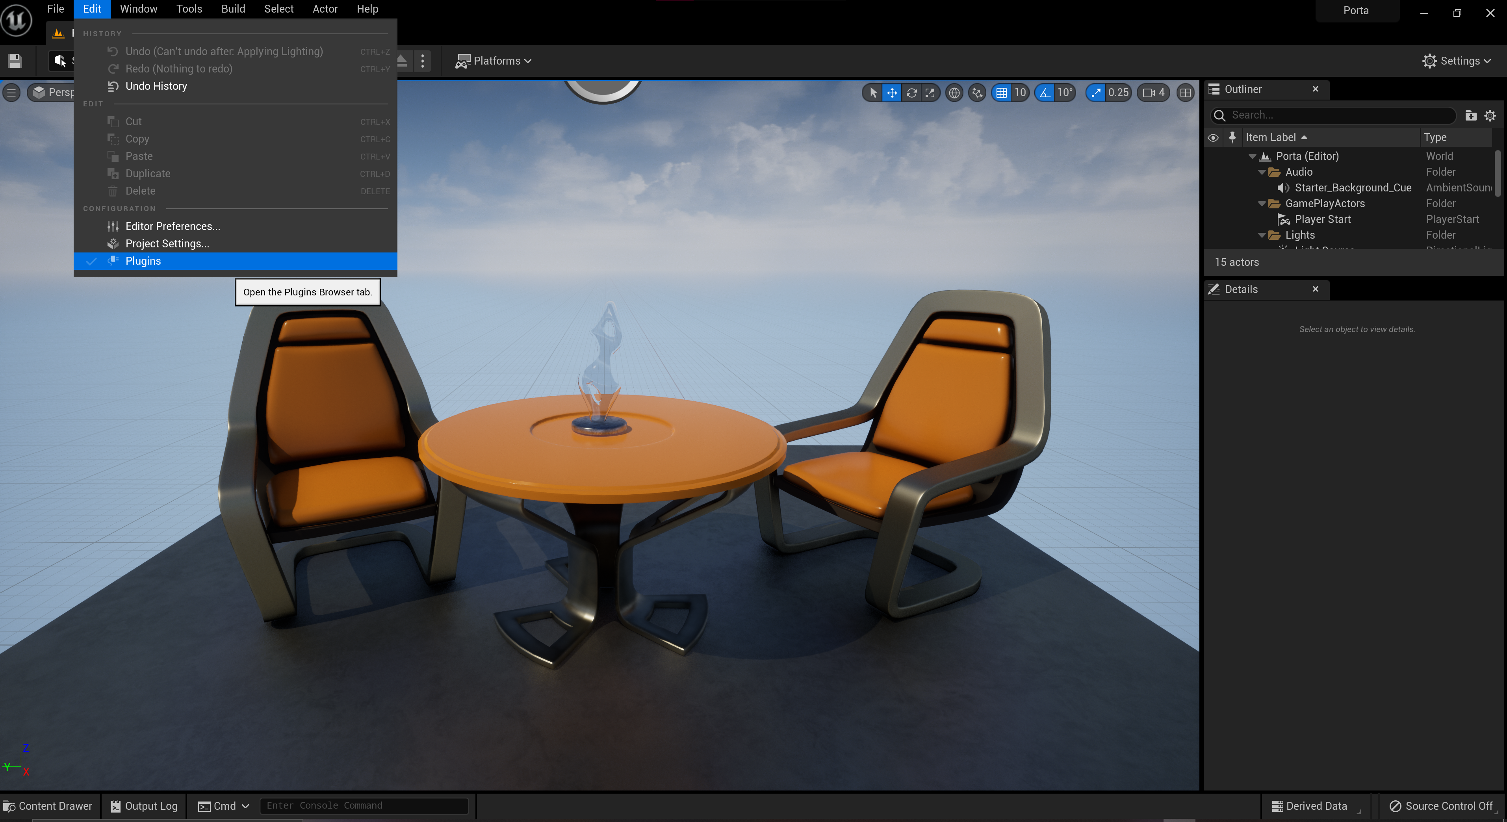Toggle scale snapping in viewport
The image size is (1507, 822).
(x=1096, y=93)
